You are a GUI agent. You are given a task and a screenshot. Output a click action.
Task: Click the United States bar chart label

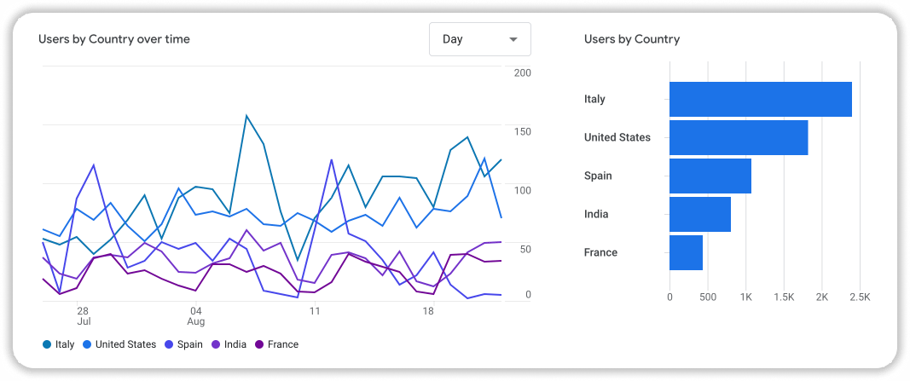click(x=617, y=137)
